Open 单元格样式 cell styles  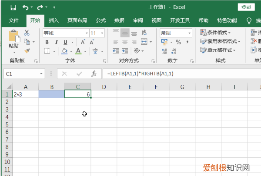pyautogui.click(x=218, y=50)
